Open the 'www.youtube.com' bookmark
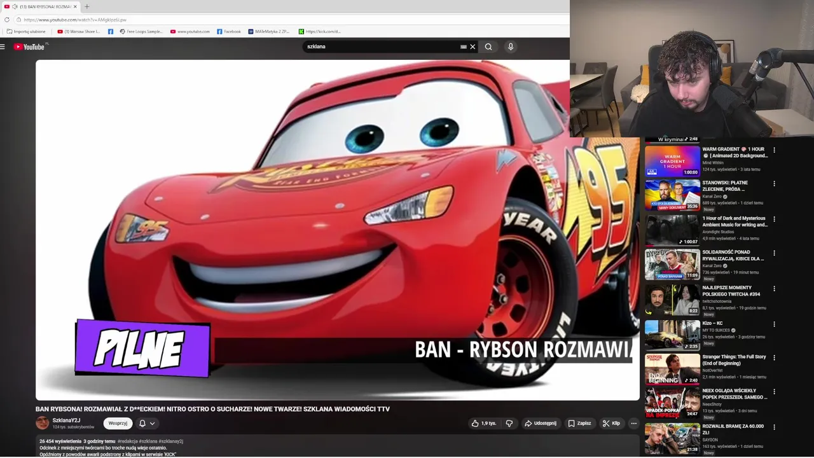This screenshot has height=458, width=814. 190,31
